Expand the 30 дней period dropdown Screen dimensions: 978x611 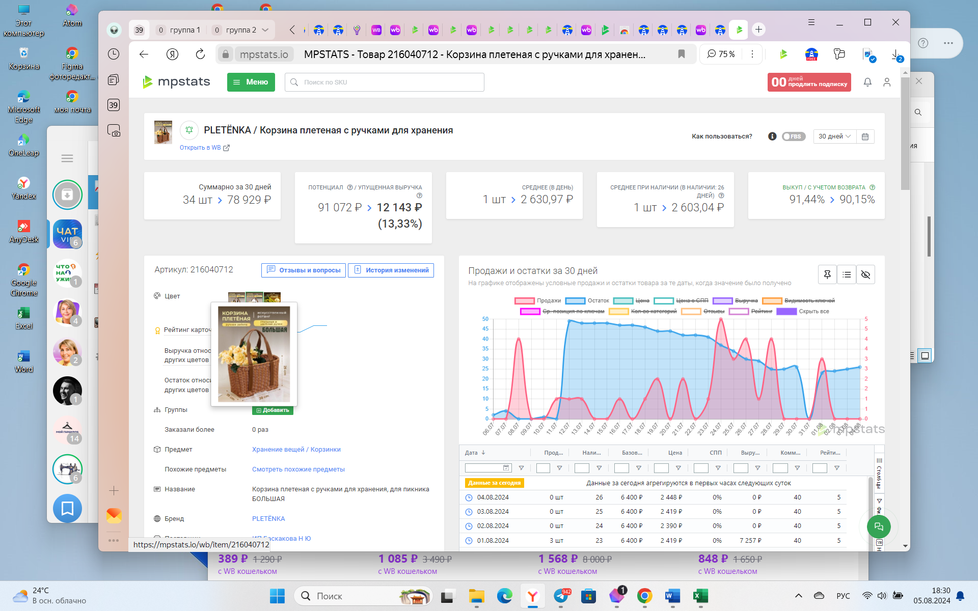pos(834,136)
